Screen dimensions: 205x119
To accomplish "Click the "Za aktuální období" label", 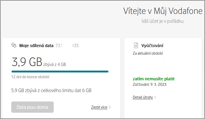I will pyautogui.click(x=148, y=53).
